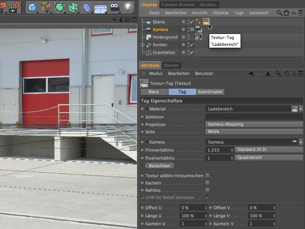Viewport: 305px width, 229px height.
Task: Add a camera object
Action: [114, 7]
